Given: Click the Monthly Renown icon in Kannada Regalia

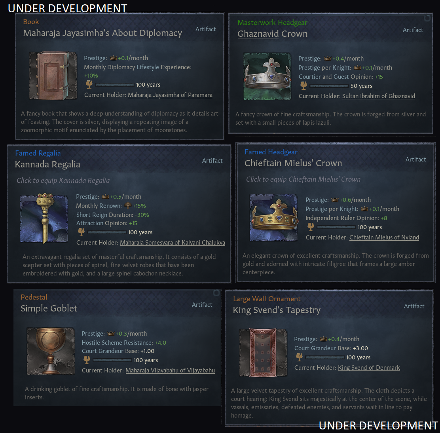Looking at the screenshot, I should (x=128, y=205).
